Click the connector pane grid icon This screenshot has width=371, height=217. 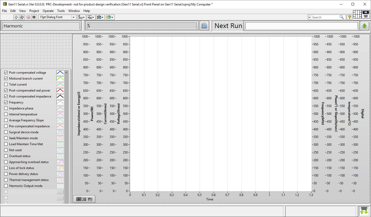357,14
